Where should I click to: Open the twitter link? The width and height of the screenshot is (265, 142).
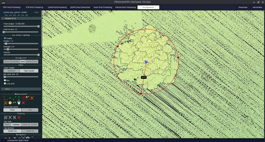click(24, 12)
